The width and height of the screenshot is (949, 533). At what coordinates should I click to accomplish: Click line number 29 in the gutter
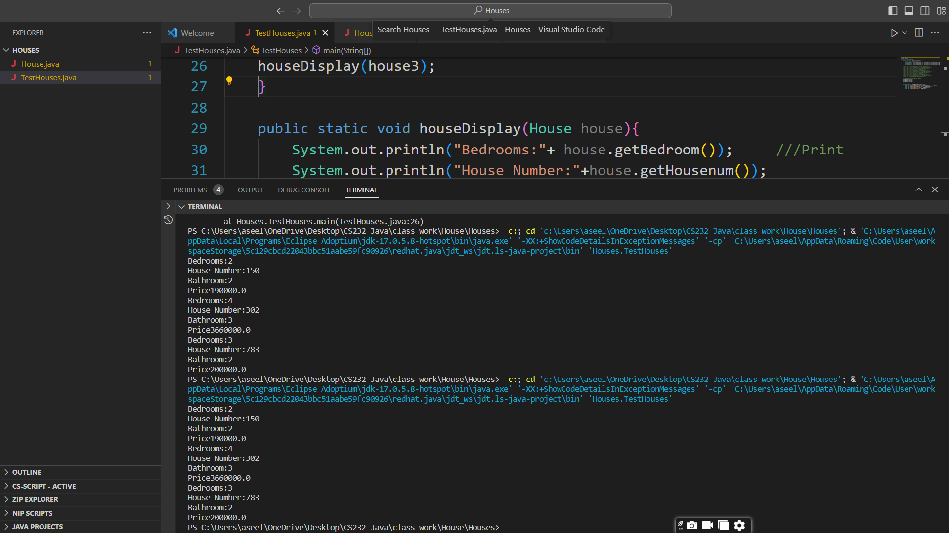199,129
